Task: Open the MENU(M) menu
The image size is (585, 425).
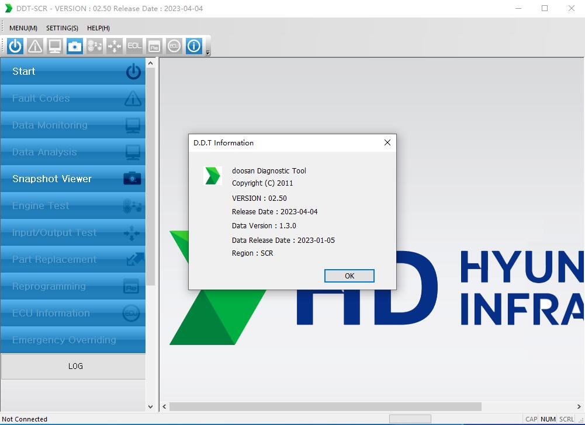Action: (23, 28)
